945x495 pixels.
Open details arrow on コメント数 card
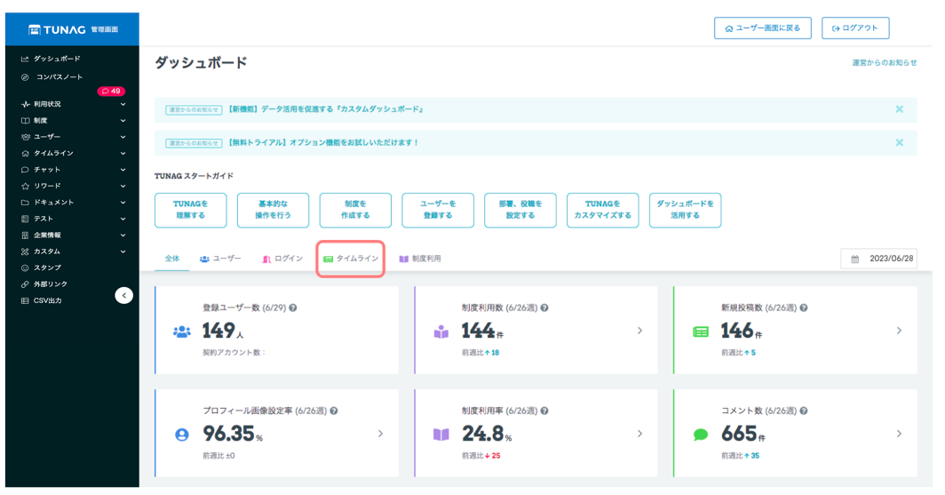pos(899,434)
